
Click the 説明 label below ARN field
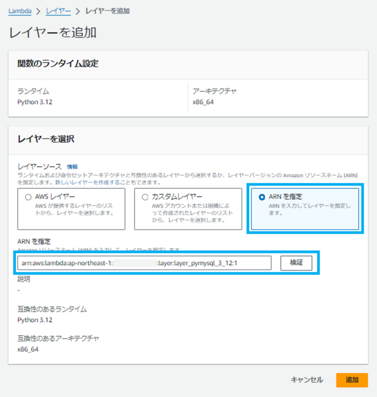coord(24,279)
